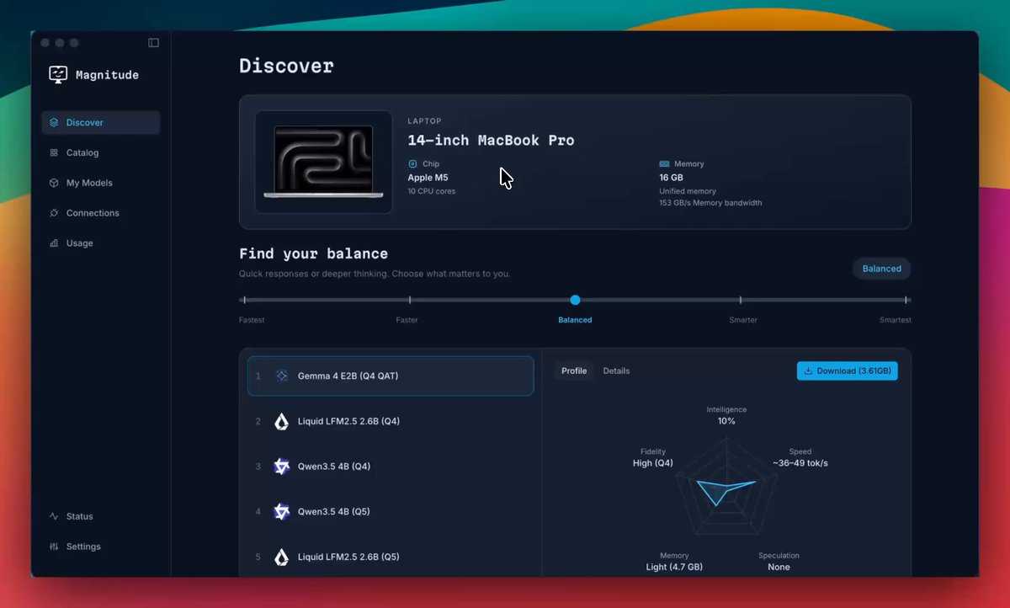Switch to the Details tab
The width and height of the screenshot is (1010, 608).
point(616,371)
